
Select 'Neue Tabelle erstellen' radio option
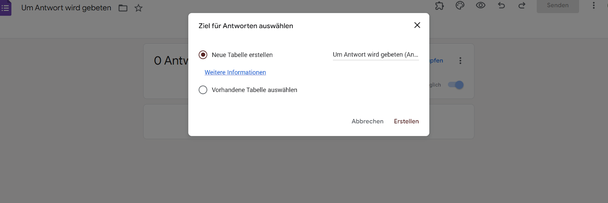[203, 55]
